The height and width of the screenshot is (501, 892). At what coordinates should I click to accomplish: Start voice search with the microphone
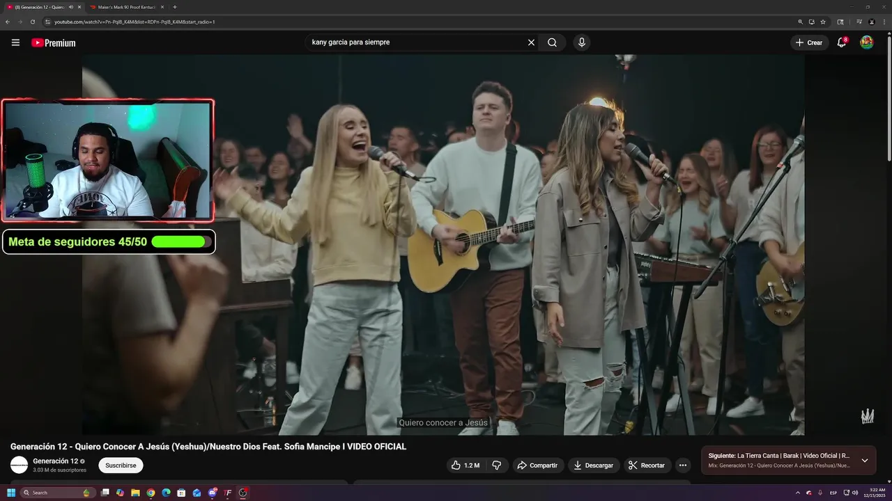[x=582, y=42]
